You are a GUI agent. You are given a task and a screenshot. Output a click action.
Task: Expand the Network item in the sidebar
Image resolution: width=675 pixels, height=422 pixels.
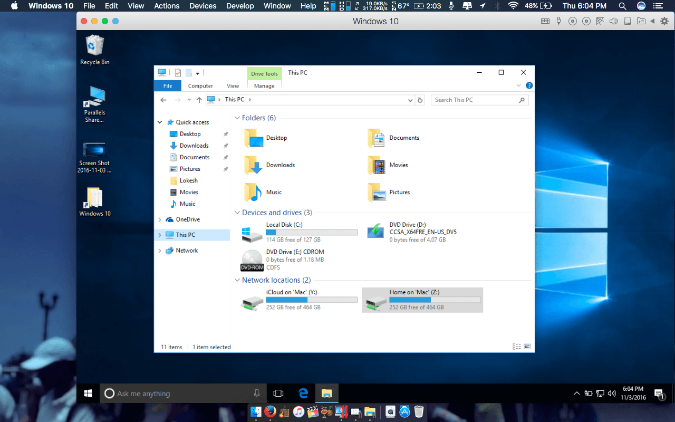pos(159,250)
